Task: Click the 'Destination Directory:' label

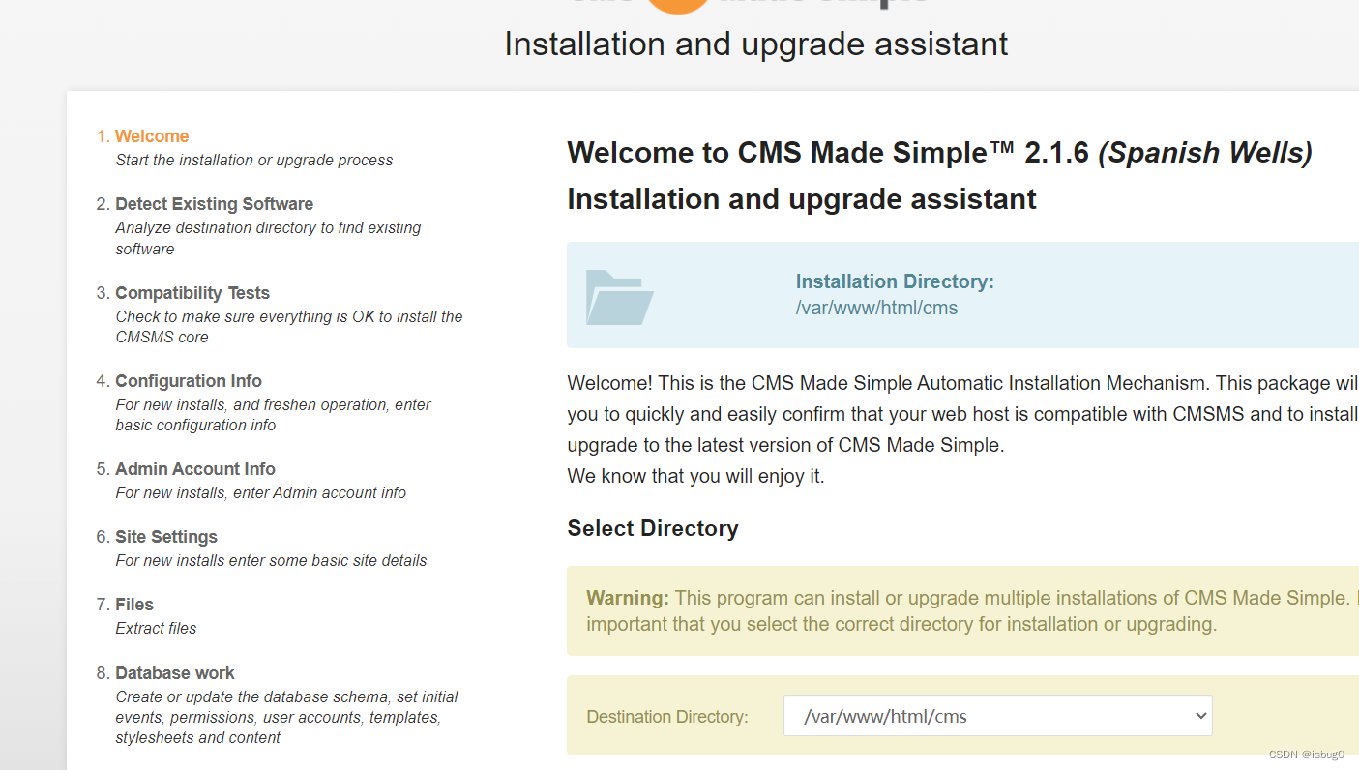Action: (x=667, y=717)
